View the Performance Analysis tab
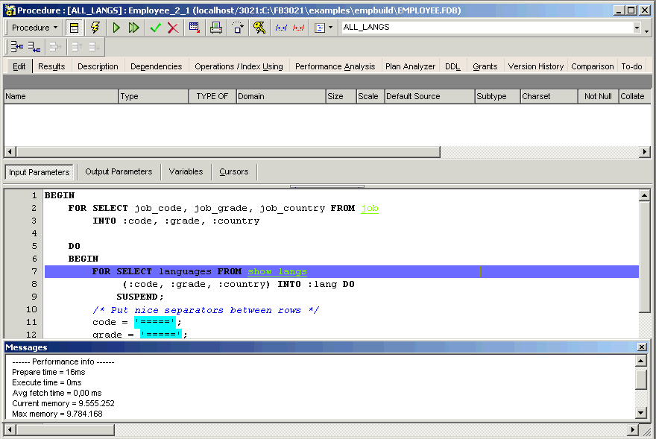The width and height of the screenshot is (656, 439). [x=335, y=66]
